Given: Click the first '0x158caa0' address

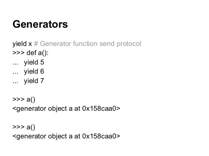Looking at the screenshot, I should 99,108.
